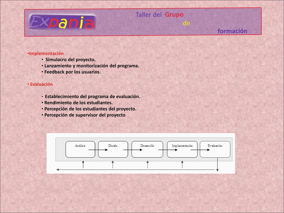Viewport: 284px width, 213px height.
Task: Click 'Feedback por los usuarios.' bullet
Action: click(72, 72)
